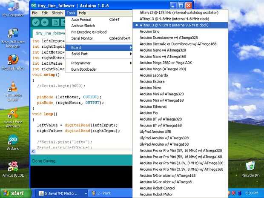The height and width of the screenshot is (198, 264).
Task: Launch Arduino desktop shortcut
Action: pyautogui.click(x=13, y=143)
